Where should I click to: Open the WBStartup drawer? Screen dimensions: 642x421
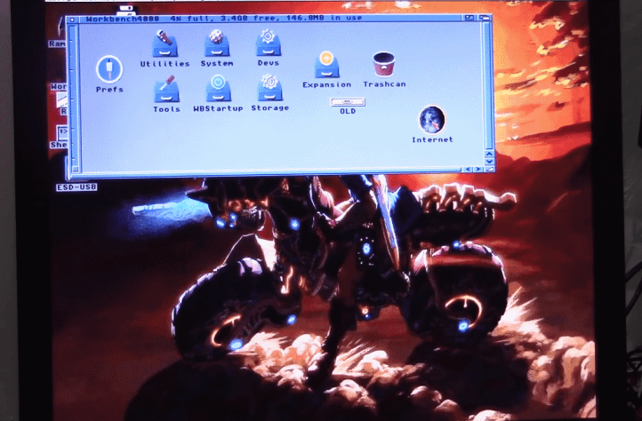click(217, 88)
